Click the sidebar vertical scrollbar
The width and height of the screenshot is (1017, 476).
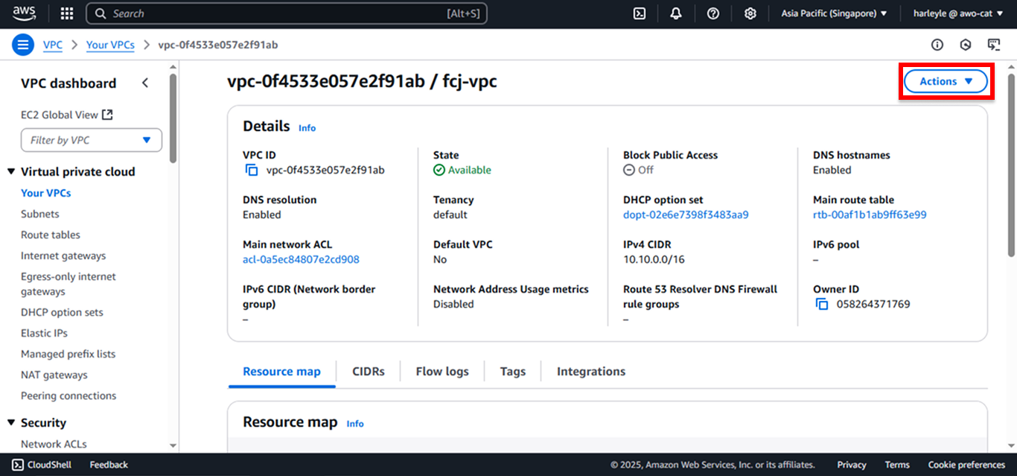173,118
